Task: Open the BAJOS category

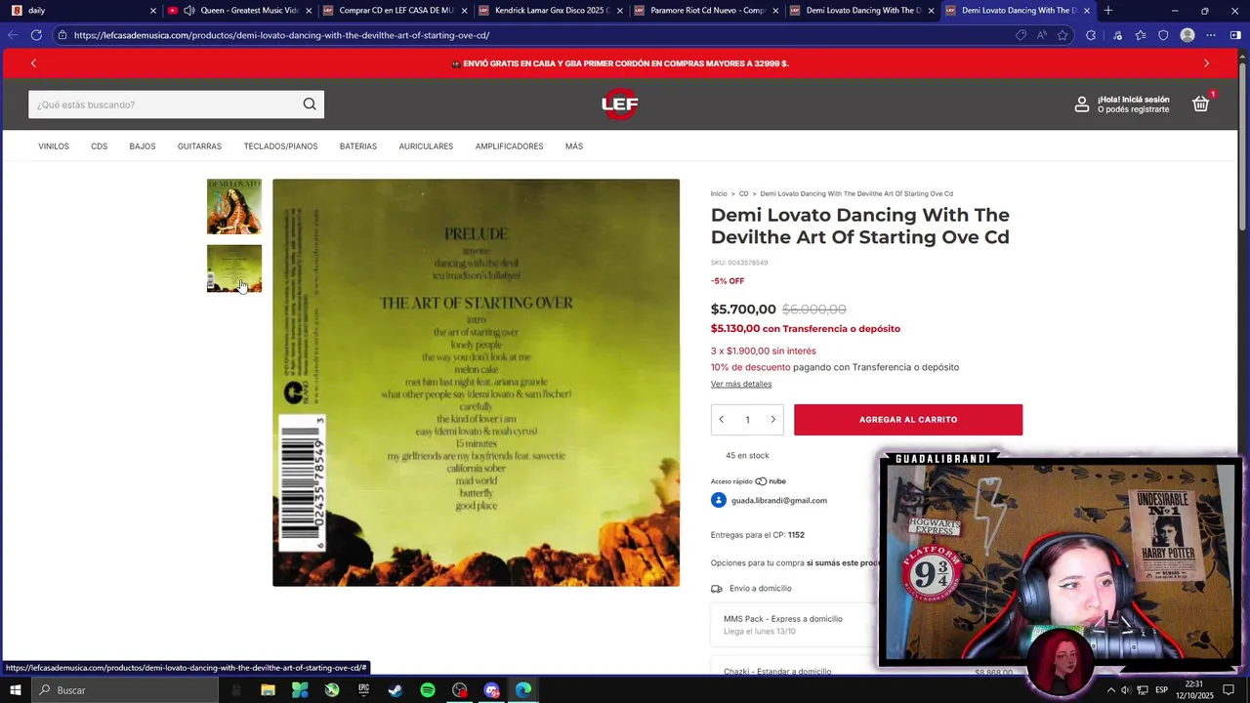Action: pos(143,146)
